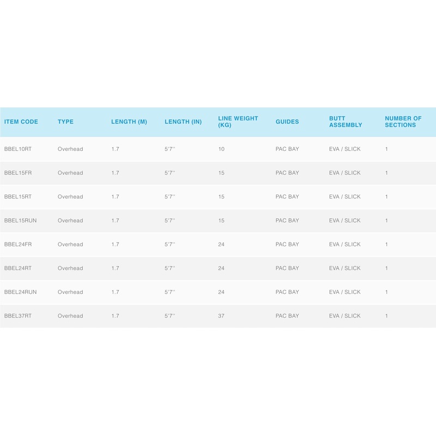436x436 pixels.
Task: Select item code BBEL24RUN
Action: tap(21, 292)
